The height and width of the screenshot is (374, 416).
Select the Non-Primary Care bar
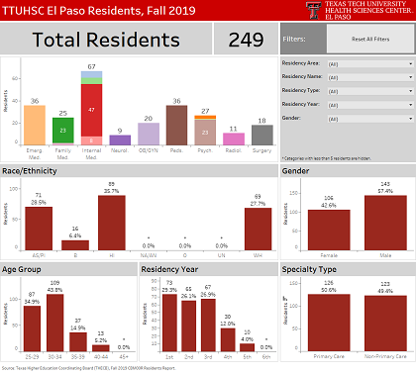tap(385, 324)
